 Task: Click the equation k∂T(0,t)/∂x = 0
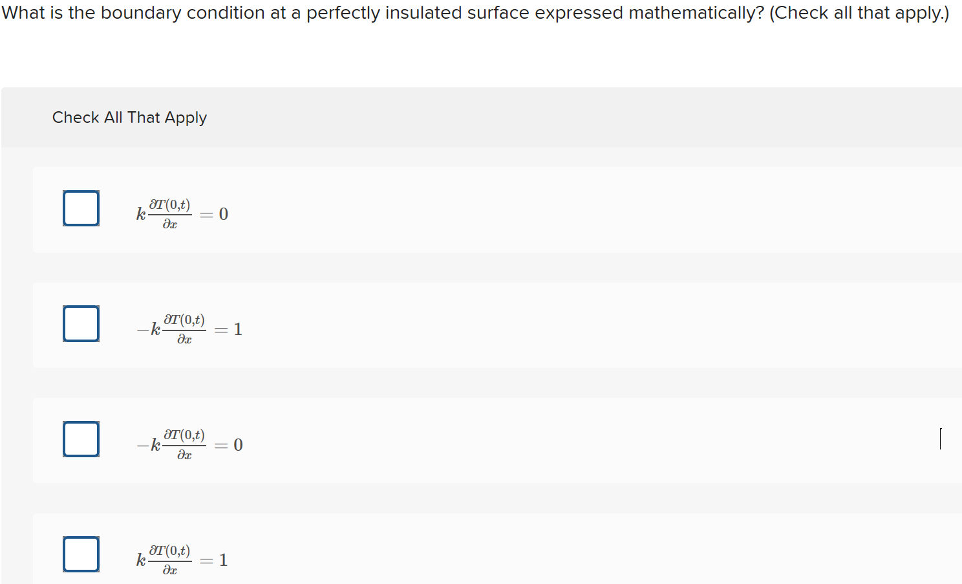[182, 213]
